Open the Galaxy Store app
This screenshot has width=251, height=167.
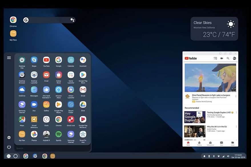[59, 75]
